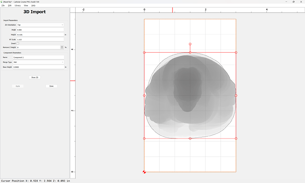The height and width of the screenshot is (183, 305).
Task: Click the Import Parameters group label
Action: click(x=10, y=20)
